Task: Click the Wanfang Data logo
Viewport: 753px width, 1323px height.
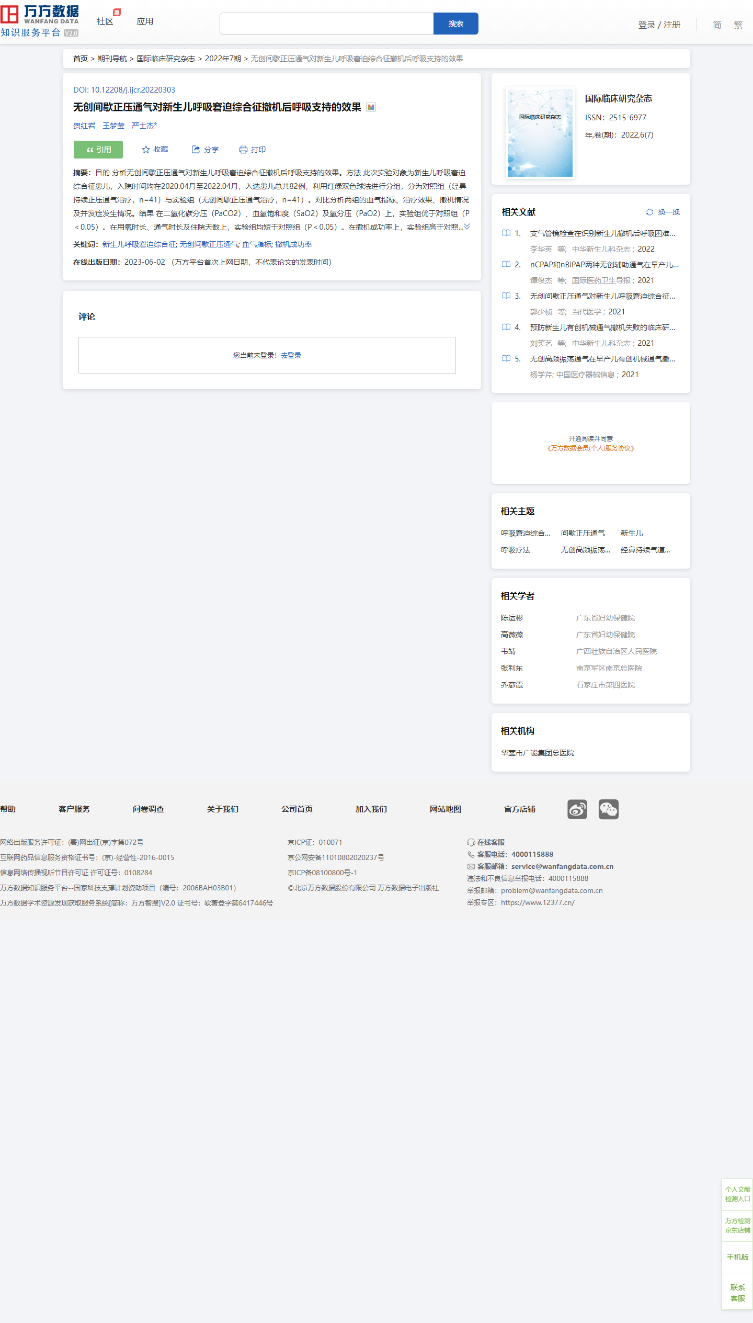Action: pos(40,21)
